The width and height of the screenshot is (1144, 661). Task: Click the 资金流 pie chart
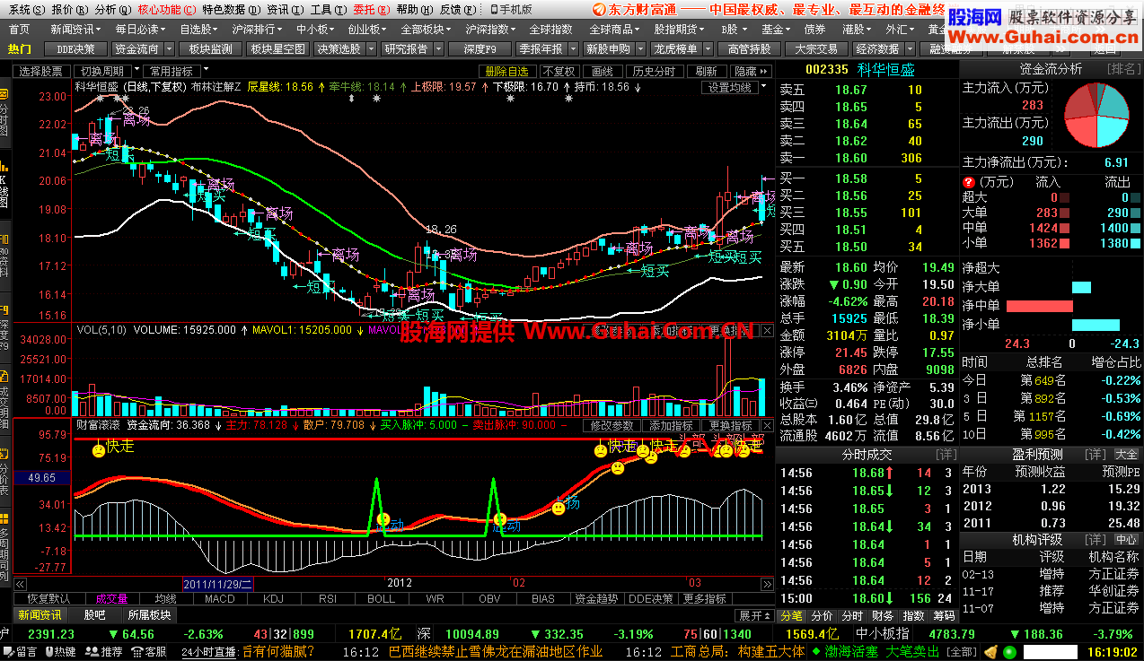tap(1096, 116)
